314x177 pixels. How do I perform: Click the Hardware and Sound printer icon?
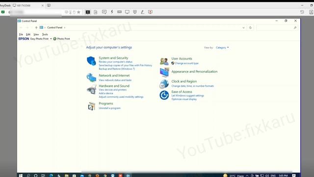coord(91,89)
